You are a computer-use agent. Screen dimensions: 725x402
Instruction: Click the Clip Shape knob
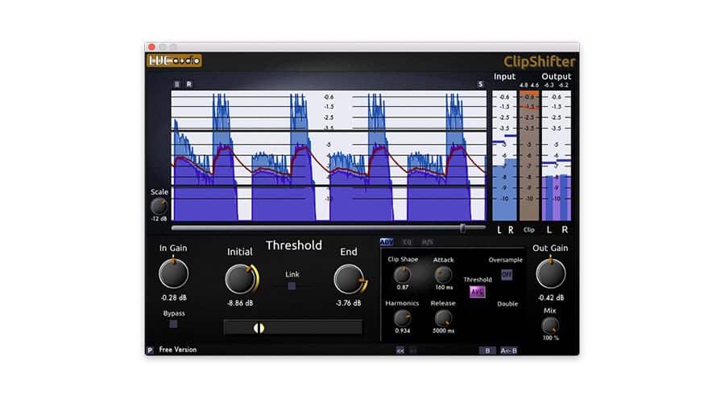[x=402, y=275]
